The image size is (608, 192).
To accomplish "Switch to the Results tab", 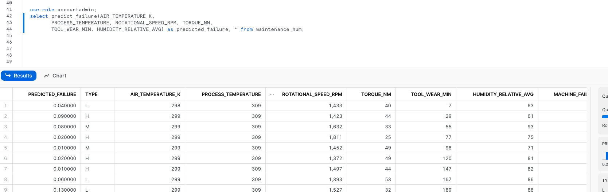I will click(x=19, y=76).
